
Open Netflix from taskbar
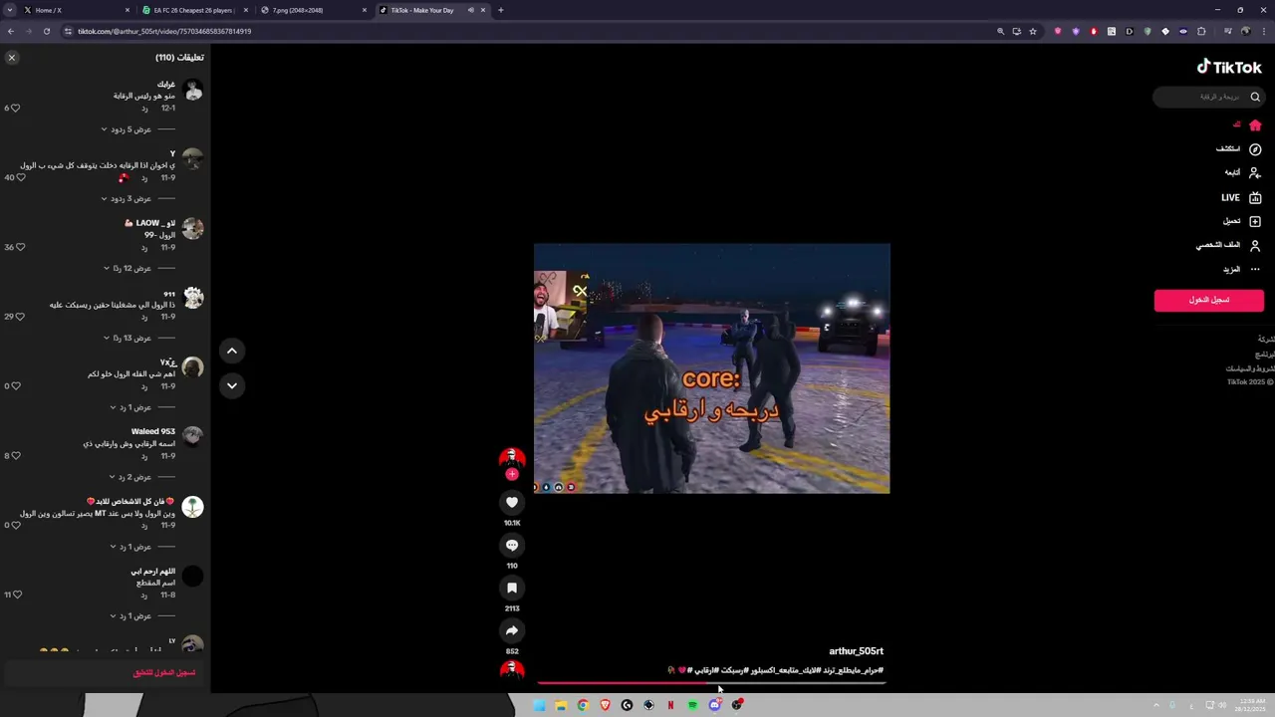pyautogui.click(x=670, y=705)
